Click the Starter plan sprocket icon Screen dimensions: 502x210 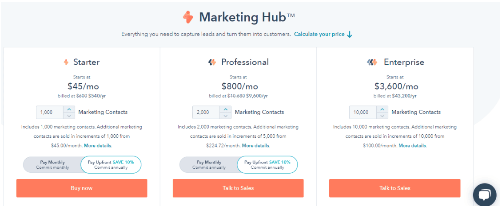[66, 62]
